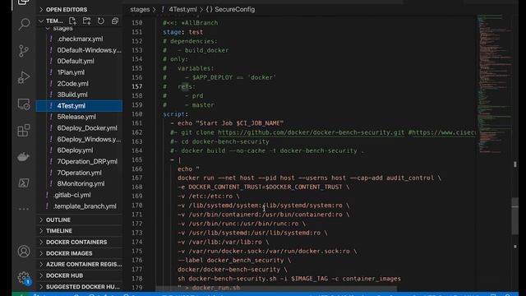Viewport: 526px width, 296px height.
Task: Click the echo Start Job line 161
Action: [227, 123]
